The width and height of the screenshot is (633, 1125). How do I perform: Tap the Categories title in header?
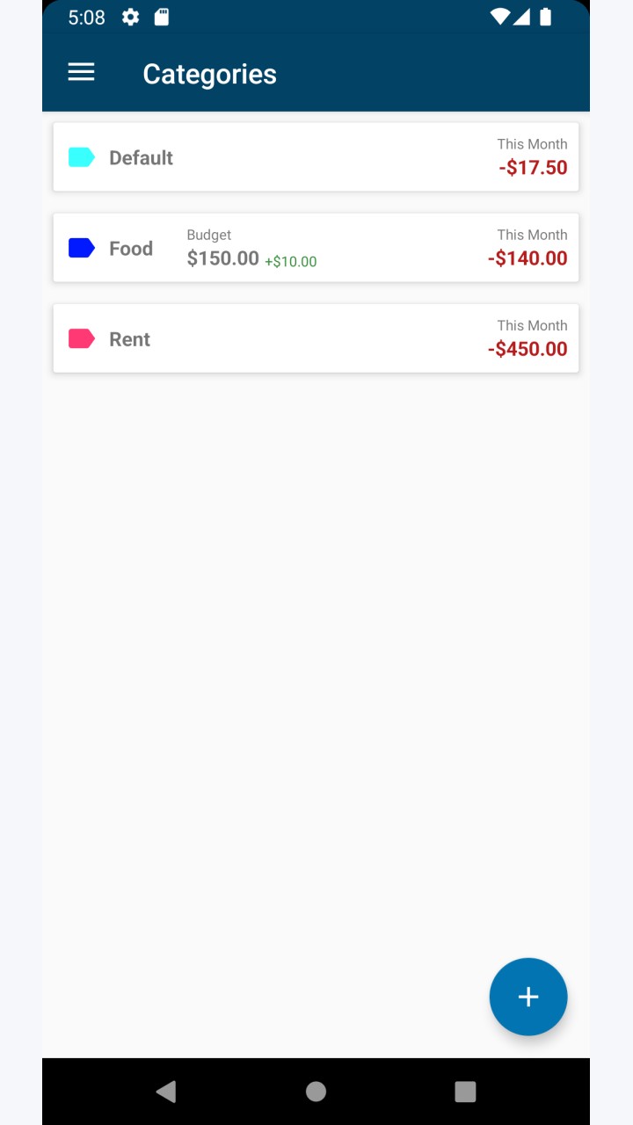pos(210,74)
